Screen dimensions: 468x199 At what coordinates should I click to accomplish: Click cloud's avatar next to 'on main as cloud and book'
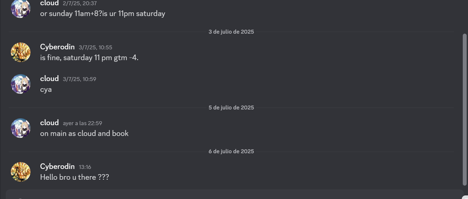(x=21, y=128)
